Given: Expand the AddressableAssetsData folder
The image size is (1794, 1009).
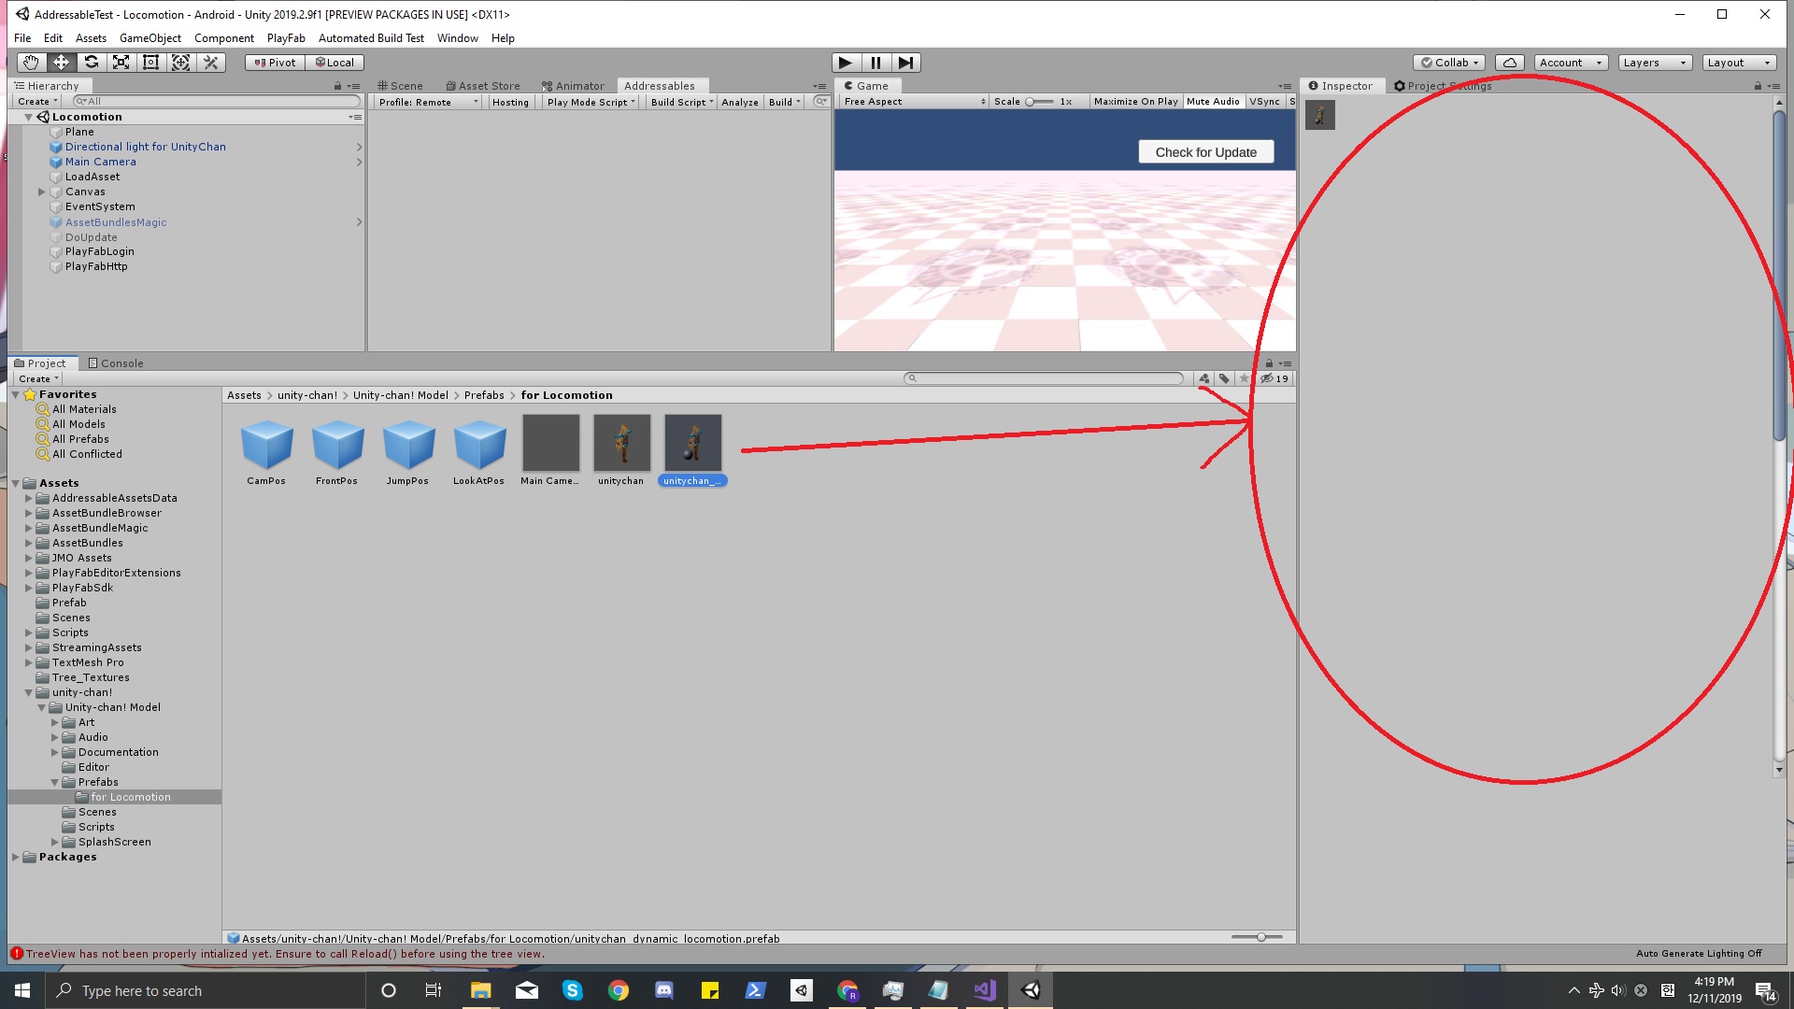Looking at the screenshot, I should tap(28, 498).
